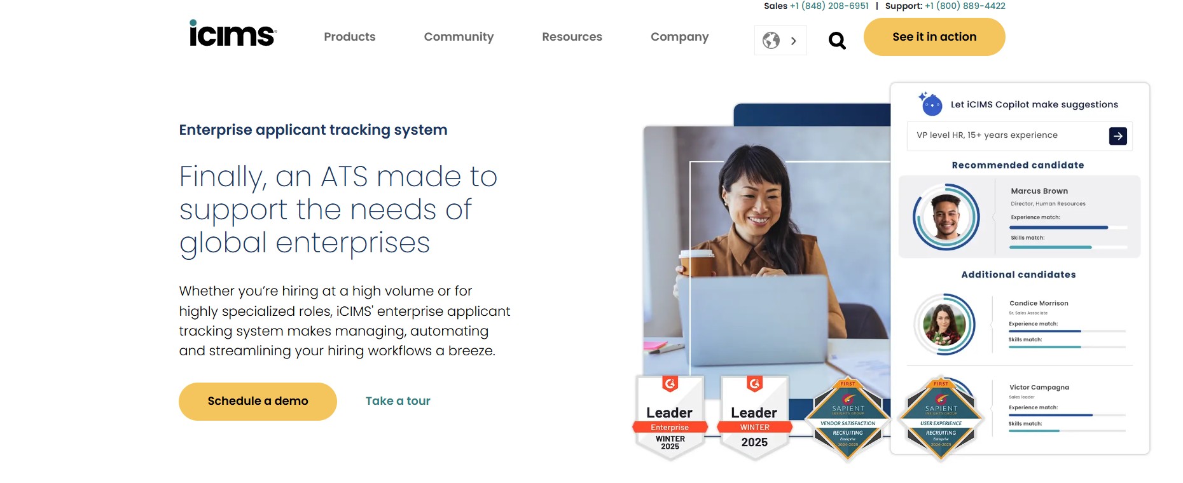Screen dimensions: 1183x483
Task: Click Marcus Brown's skills match bar
Action: coord(1069,247)
